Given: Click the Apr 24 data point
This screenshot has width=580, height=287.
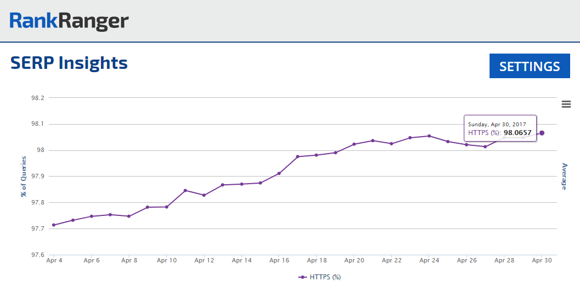Looking at the screenshot, I should point(429,136).
